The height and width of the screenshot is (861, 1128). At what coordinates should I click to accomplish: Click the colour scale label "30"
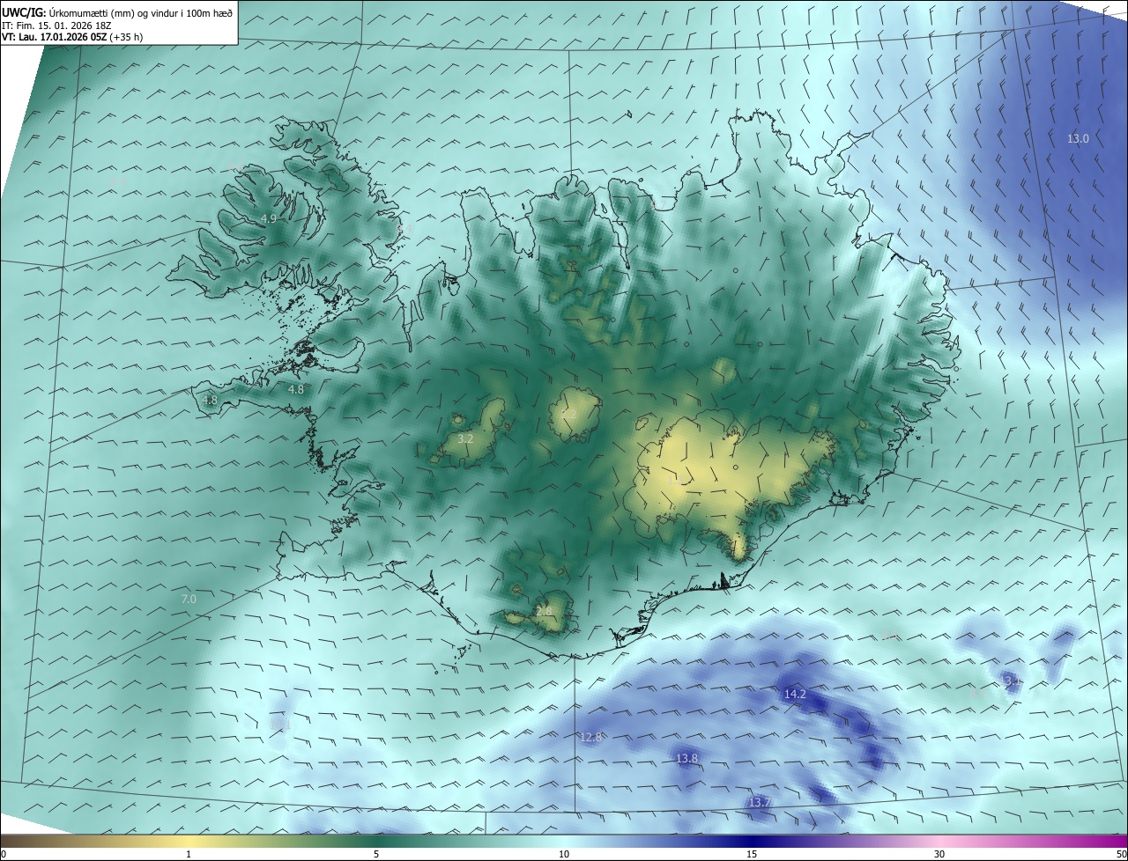click(x=939, y=854)
